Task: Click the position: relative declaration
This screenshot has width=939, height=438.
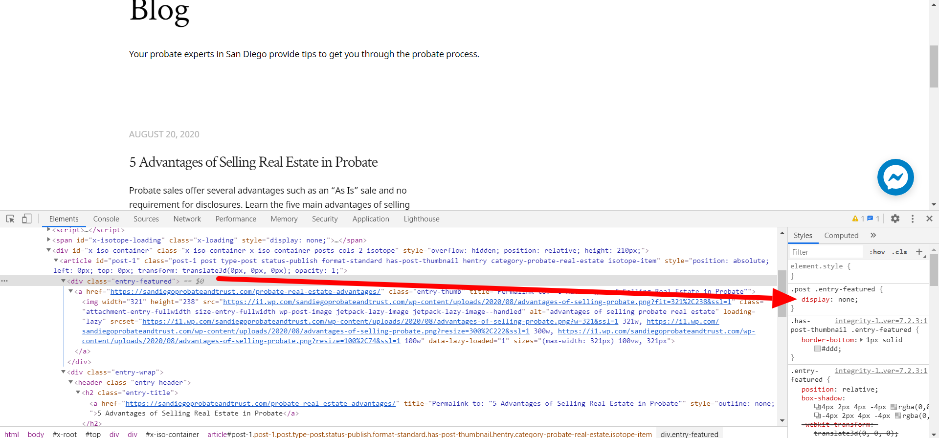Action: pyautogui.click(x=840, y=390)
